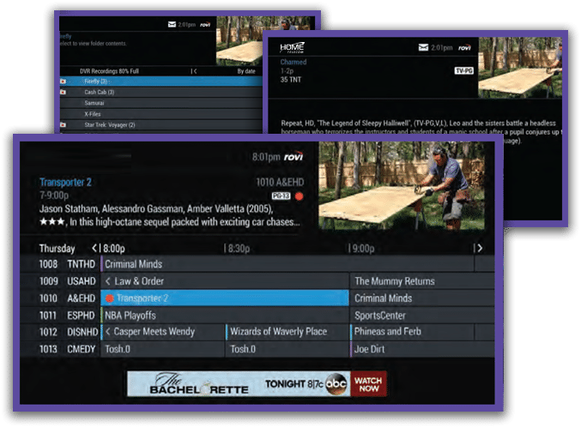The image size is (581, 427).
Task: Click the rovi logo in front guide
Action: click(294, 157)
